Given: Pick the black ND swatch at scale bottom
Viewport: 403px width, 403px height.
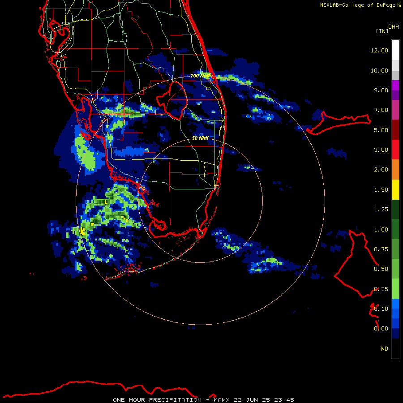Looking at the screenshot, I should pyautogui.click(x=395, y=348).
